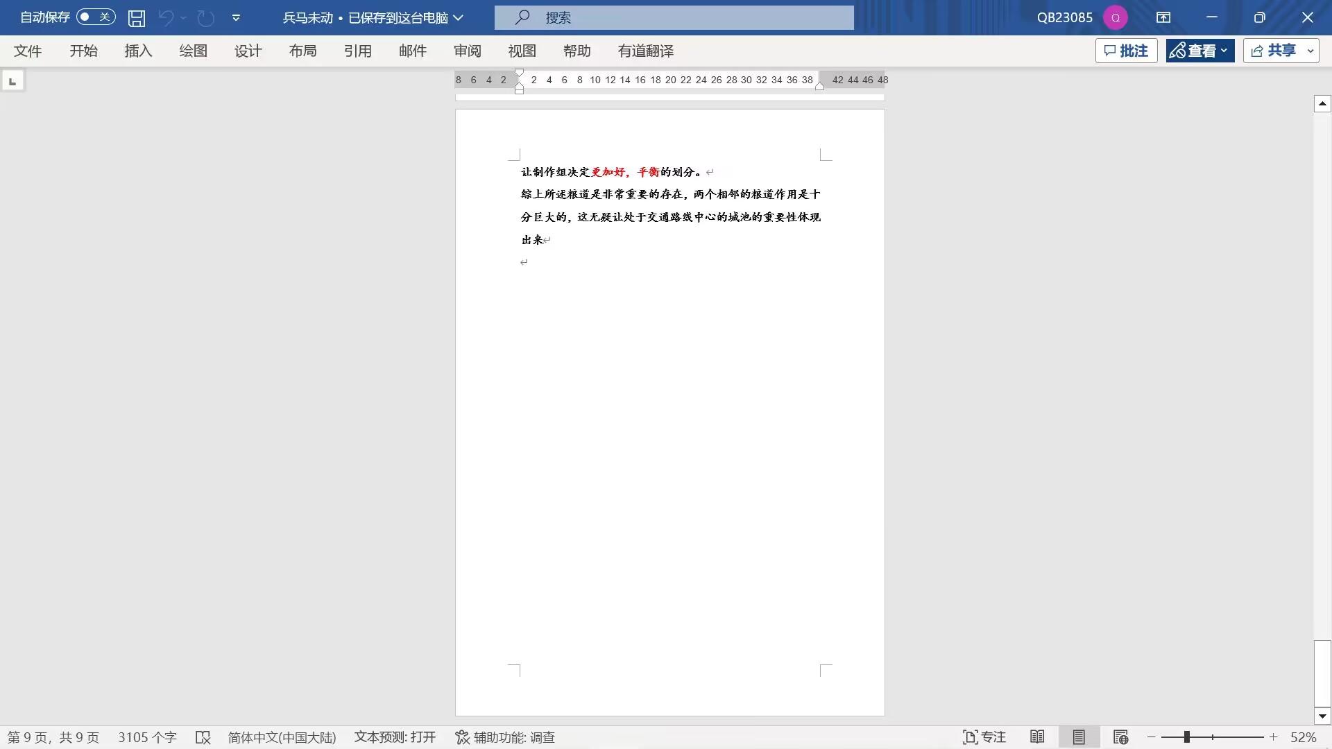
Task: Click the pink user avatar icon
Action: pyautogui.click(x=1116, y=17)
